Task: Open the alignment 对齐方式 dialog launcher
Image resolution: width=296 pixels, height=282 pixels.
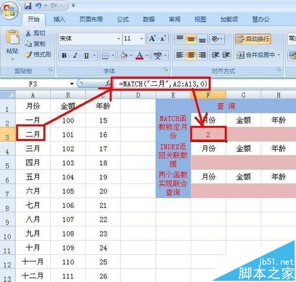Action: (279, 69)
